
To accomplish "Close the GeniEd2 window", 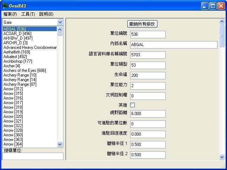I will click(x=221, y=6).
